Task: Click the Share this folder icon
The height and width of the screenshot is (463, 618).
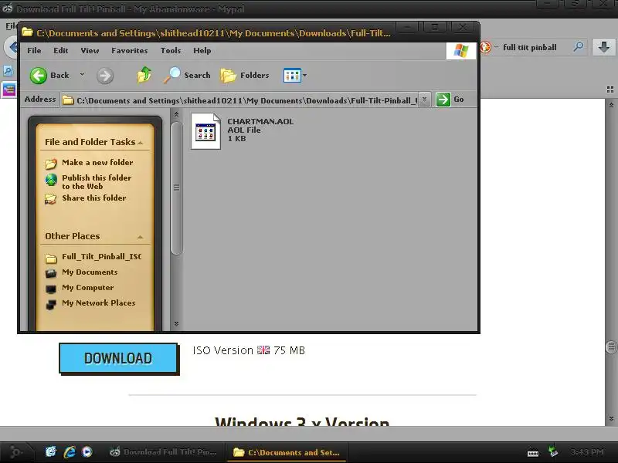Action: tap(50, 199)
